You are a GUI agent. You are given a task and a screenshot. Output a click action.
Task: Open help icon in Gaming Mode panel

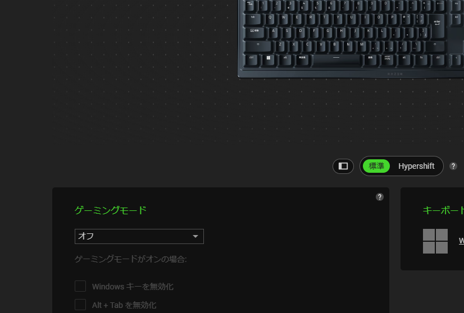pos(379,197)
